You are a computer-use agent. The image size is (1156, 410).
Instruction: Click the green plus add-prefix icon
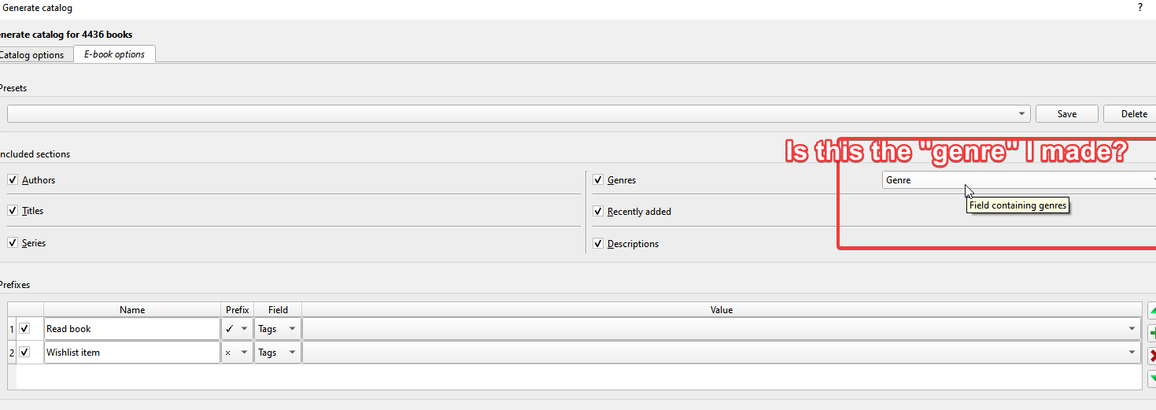1152,332
